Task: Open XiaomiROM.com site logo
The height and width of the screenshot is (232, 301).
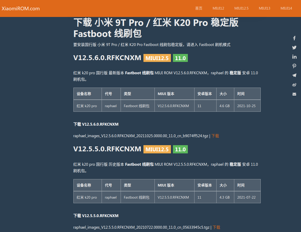Action: (21, 8)
